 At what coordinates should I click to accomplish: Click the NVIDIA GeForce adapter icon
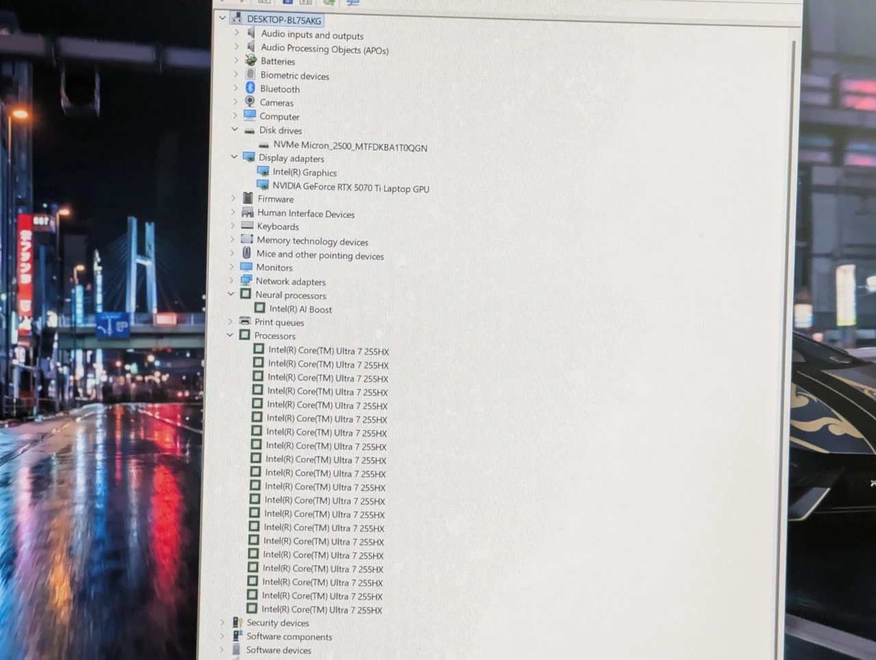click(262, 185)
